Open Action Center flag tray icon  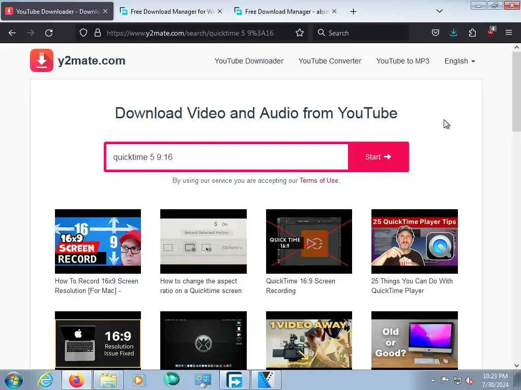tap(445, 380)
